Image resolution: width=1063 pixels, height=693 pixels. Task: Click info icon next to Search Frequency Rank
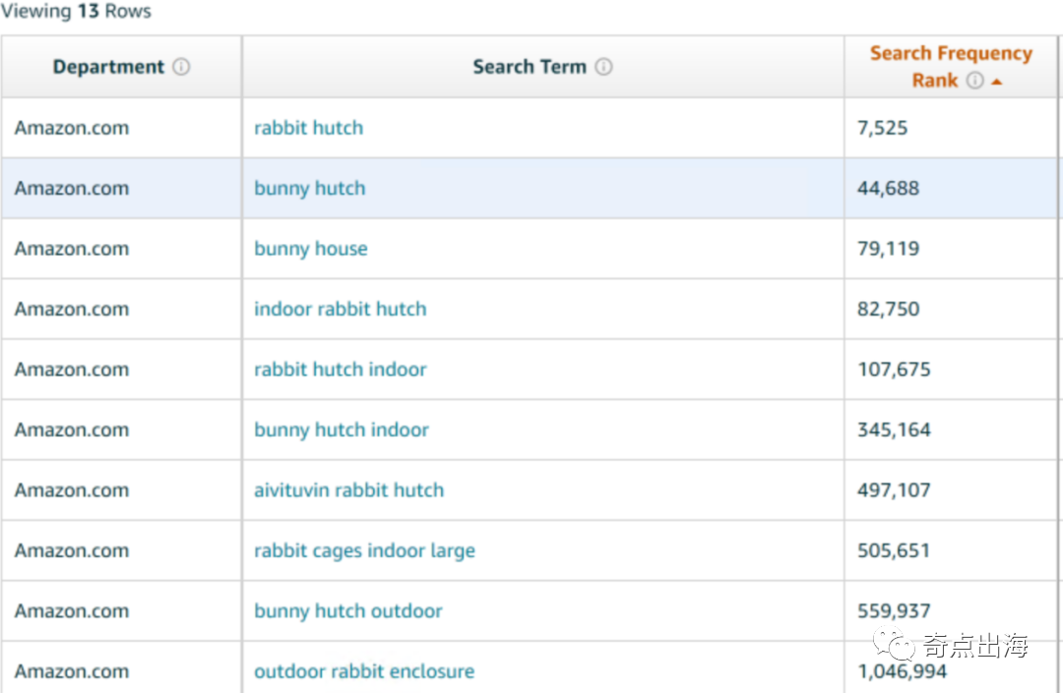point(974,81)
